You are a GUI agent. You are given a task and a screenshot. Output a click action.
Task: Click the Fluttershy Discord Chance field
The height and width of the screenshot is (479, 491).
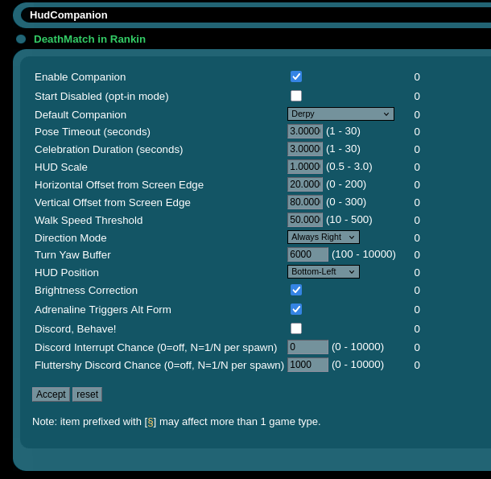307,365
